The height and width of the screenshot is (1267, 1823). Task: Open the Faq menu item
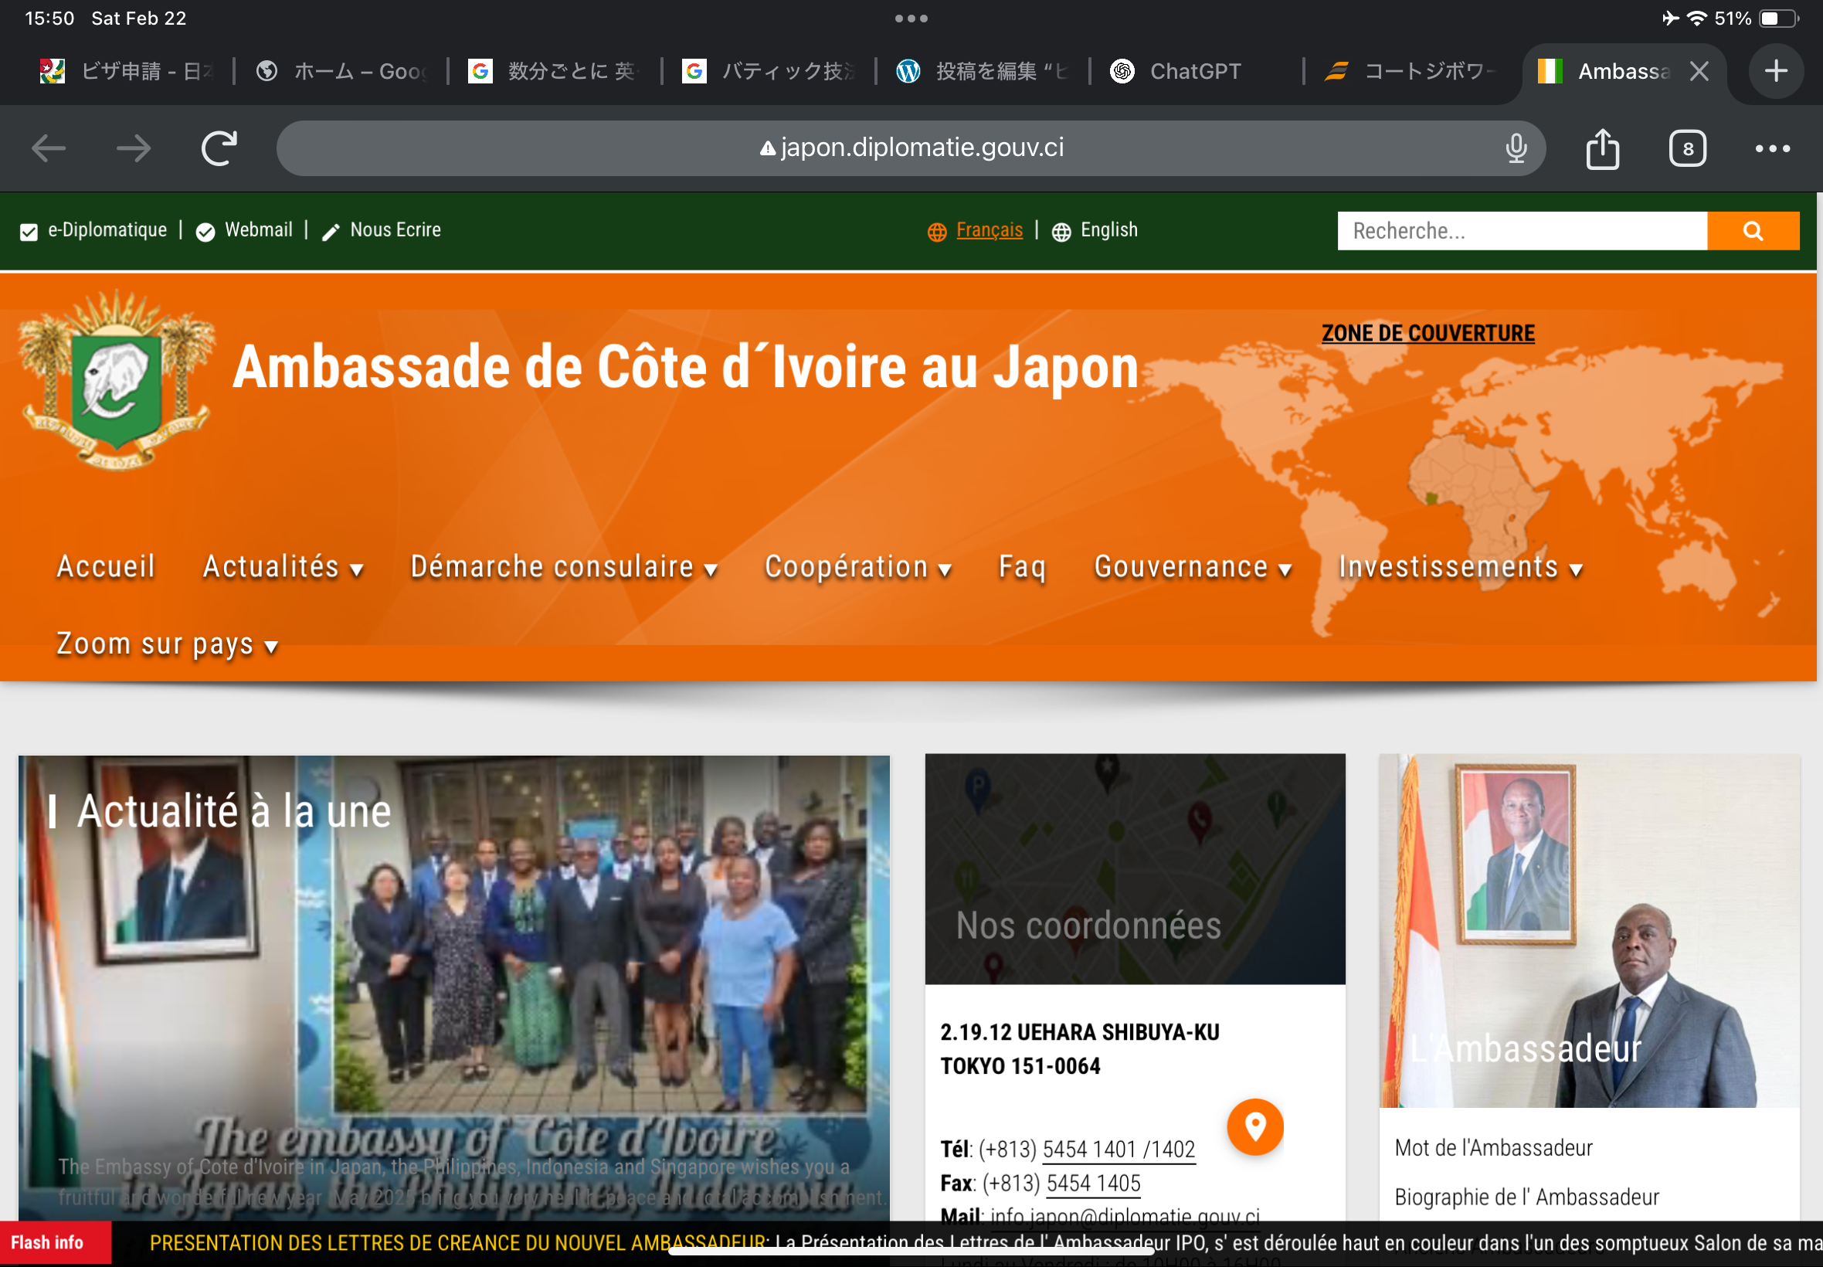point(1021,568)
